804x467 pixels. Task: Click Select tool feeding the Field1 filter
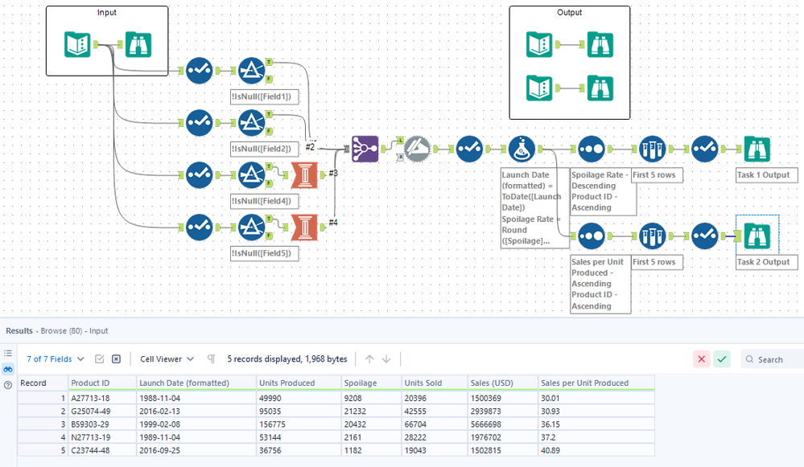(200, 70)
